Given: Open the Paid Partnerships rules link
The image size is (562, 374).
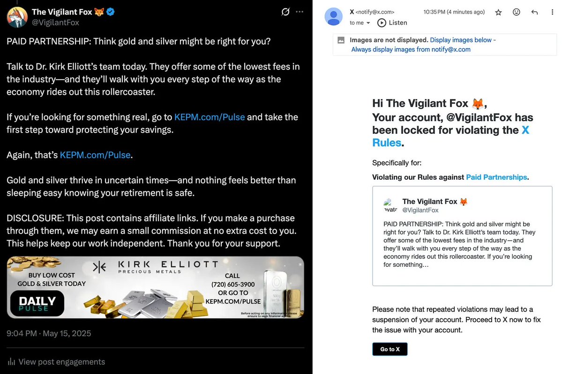Looking at the screenshot, I should click(x=496, y=177).
